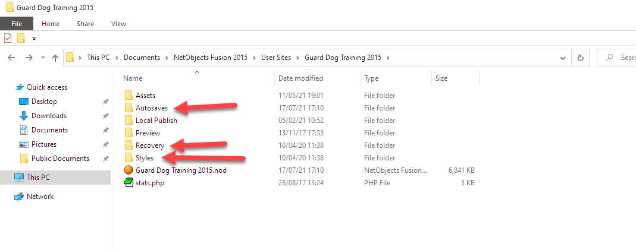
Task: Sort by the Size column header
Action: [x=441, y=78]
